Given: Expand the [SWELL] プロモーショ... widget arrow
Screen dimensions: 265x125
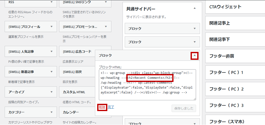Looking at the screenshot, I should [106, 27].
